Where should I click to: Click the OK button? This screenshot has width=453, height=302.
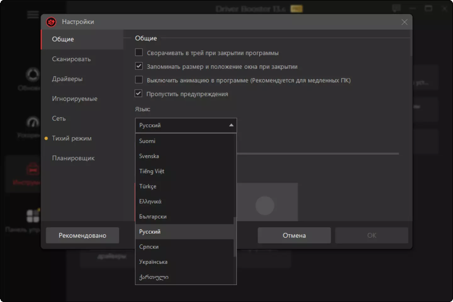[372, 235]
